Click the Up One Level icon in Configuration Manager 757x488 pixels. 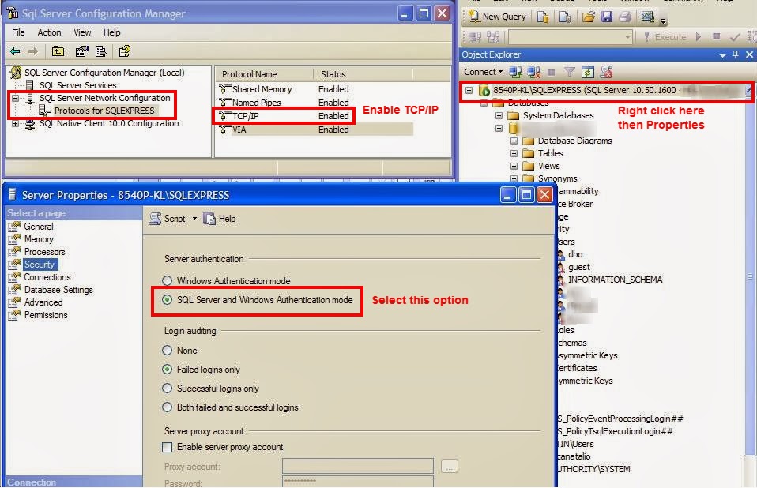[x=58, y=50]
